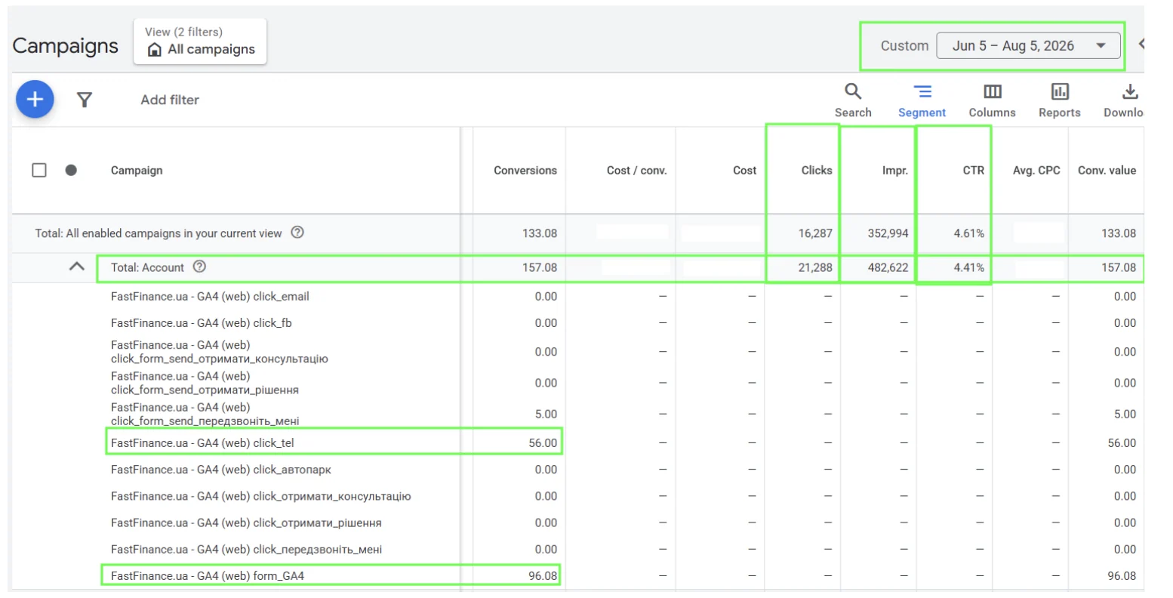
Task: Select click_form_send_отримати_консультацію row
Action: [x=577, y=352]
